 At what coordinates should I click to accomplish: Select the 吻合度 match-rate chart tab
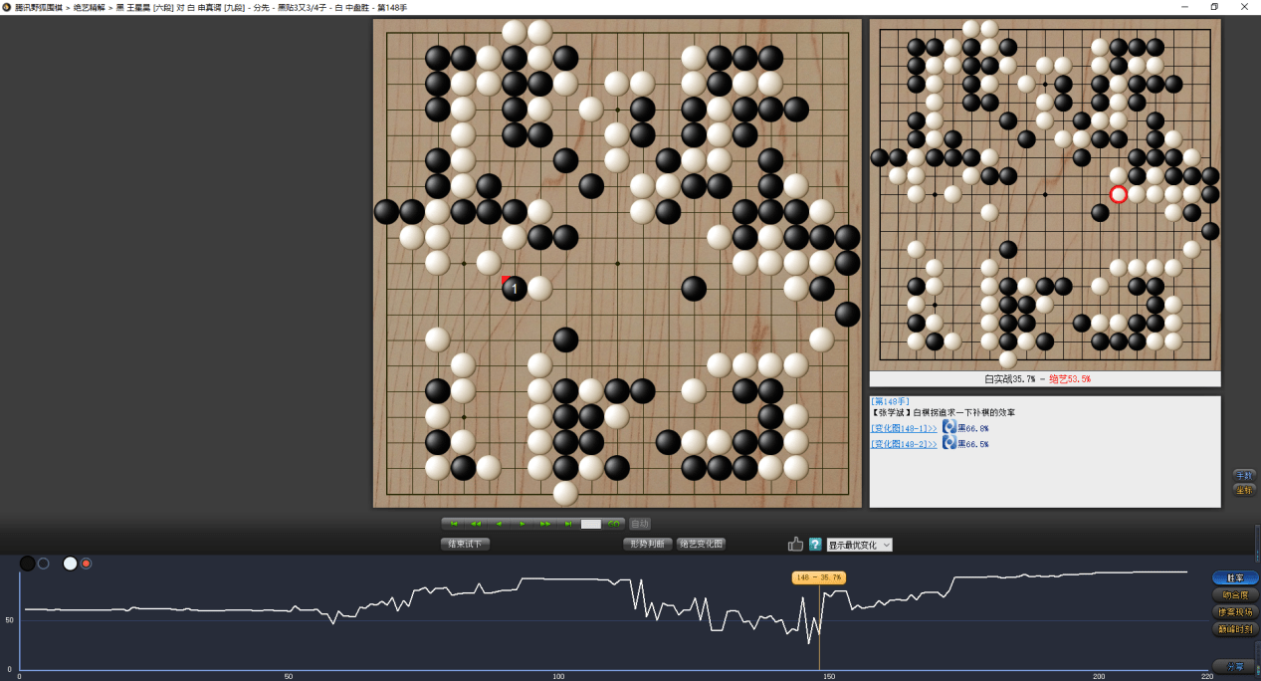(x=1235, y=595)
